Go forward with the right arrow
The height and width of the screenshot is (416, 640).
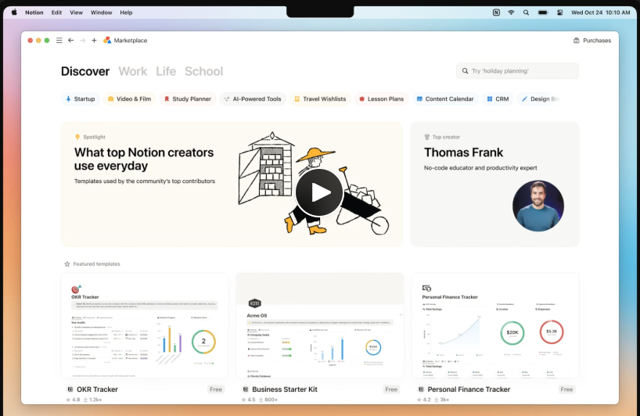coord(82,41)
